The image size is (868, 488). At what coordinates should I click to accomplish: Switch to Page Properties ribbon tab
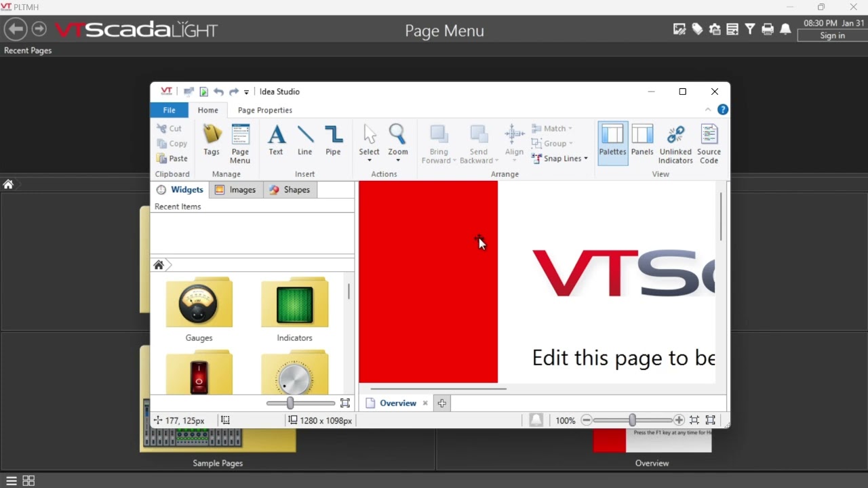[265, 110]
